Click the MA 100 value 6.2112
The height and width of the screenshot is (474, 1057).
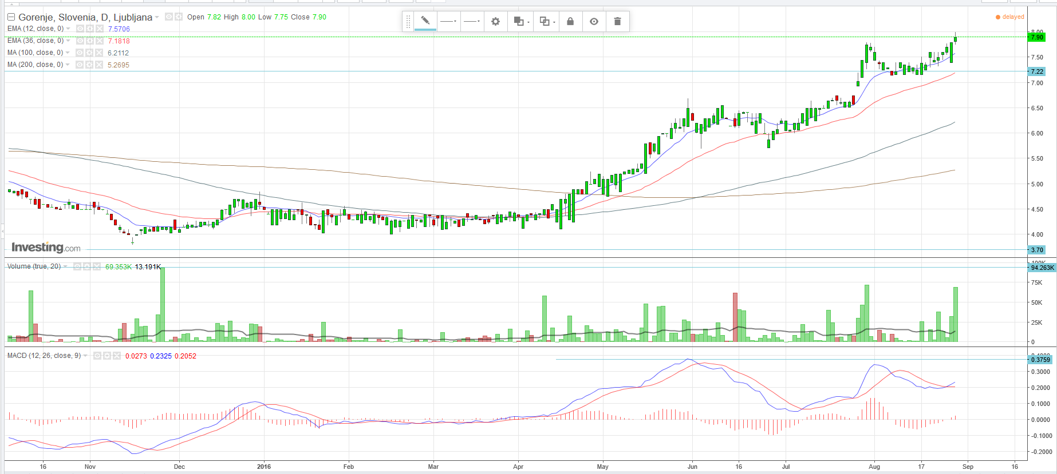click(x=119, y=53)
